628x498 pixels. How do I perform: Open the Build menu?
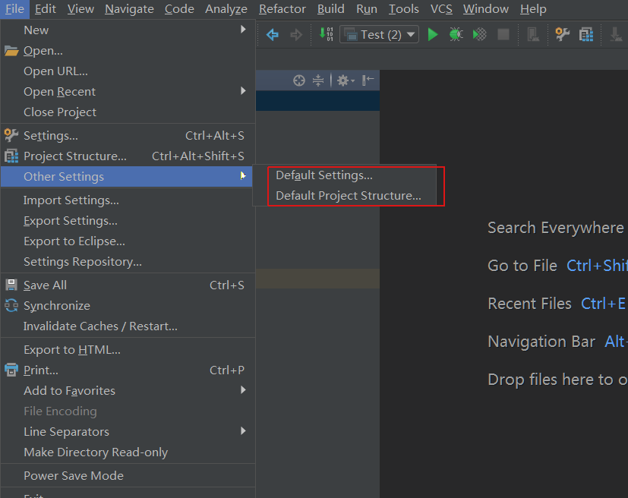click(331, 9)
